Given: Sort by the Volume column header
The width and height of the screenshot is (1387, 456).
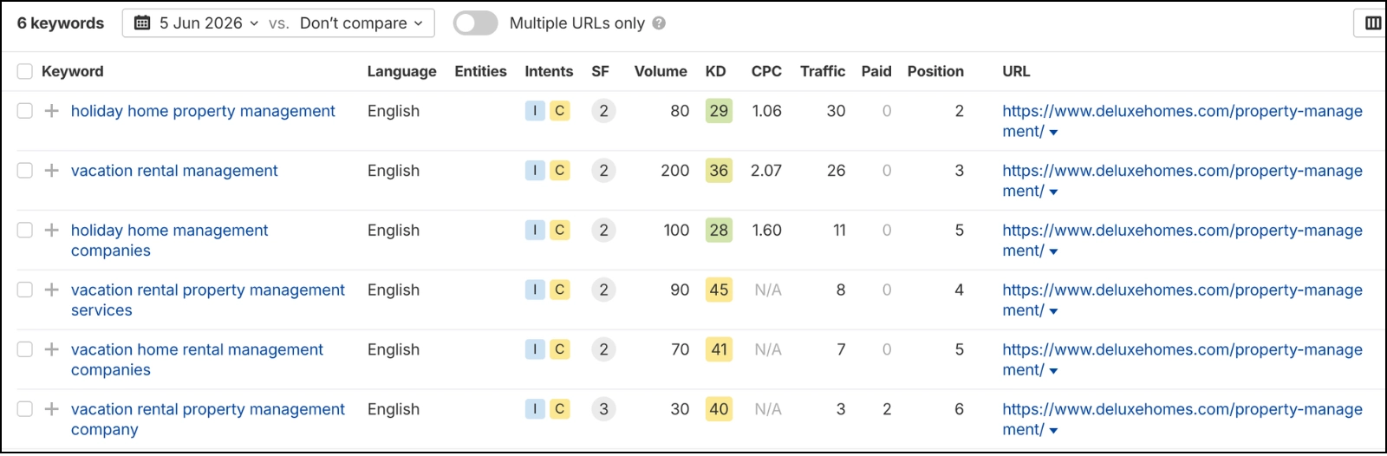Looking at the screenshot, I should click(x=661, y=71).
